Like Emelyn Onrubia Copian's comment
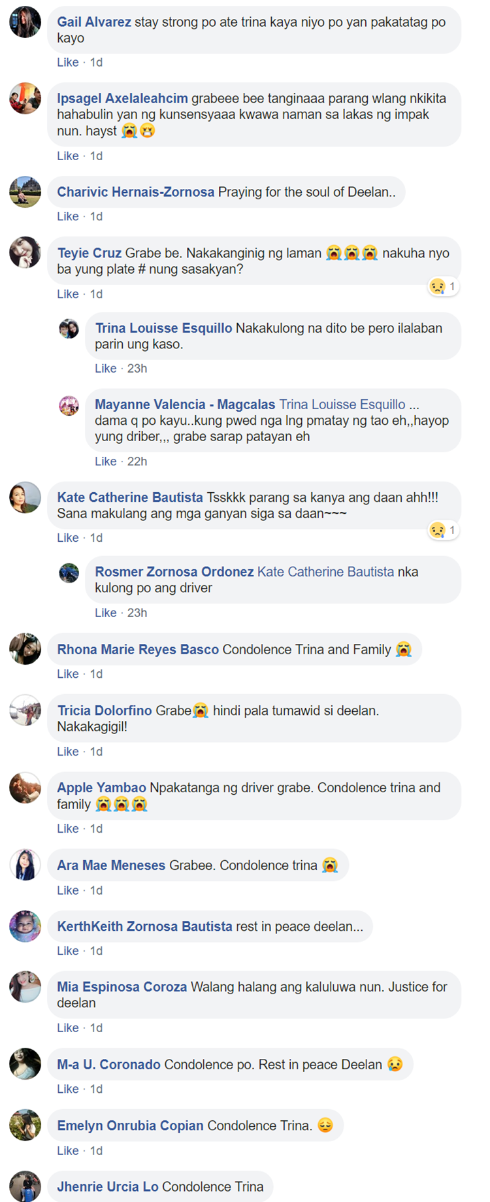This screenshot has height=1202, width=490. [x=67, y=1150]
